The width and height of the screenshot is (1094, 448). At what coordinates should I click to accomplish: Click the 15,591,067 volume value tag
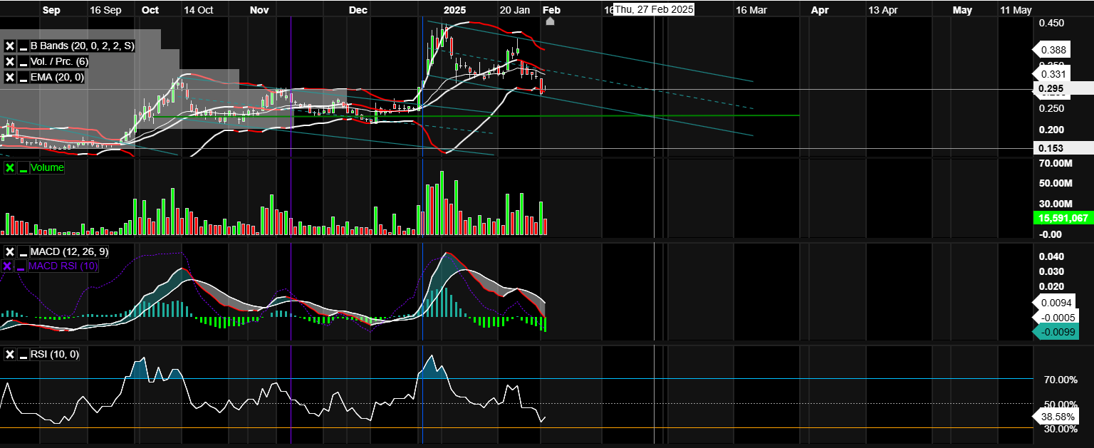1063,219
